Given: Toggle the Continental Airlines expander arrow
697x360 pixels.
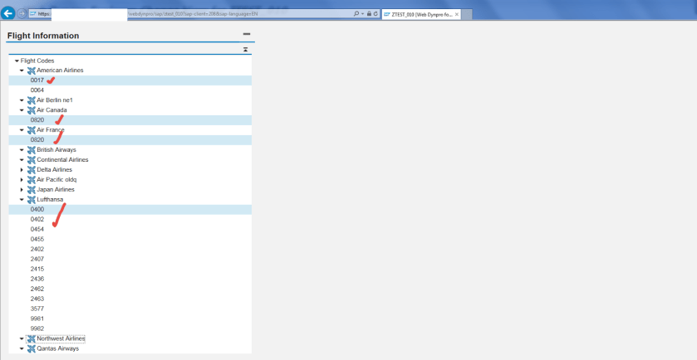Looking at the screenshot, I should [22, 160].
